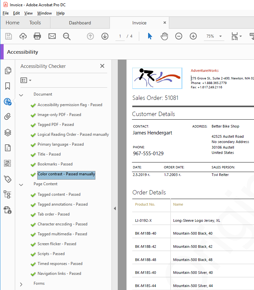Collapse the Document tree section
This screenshot has height=290, width=254.
[21, 95]
